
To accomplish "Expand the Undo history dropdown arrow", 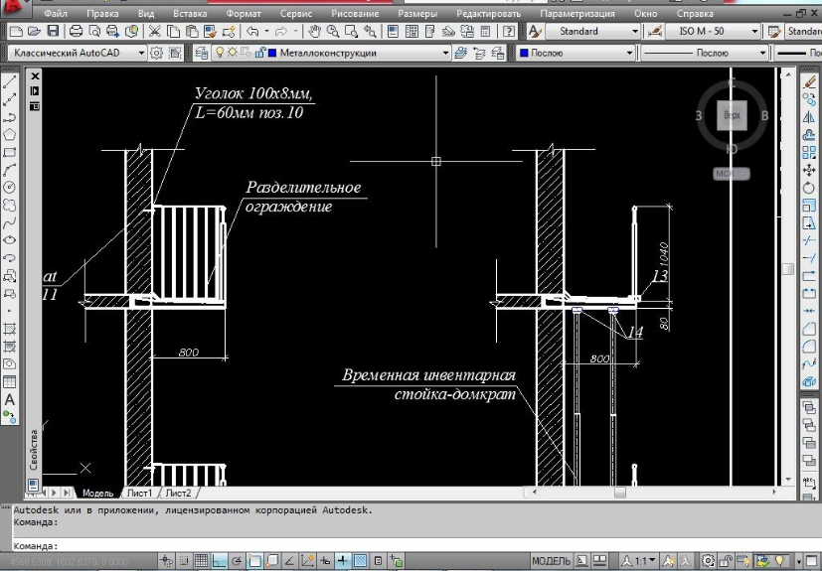I will [x=266, y=32].
